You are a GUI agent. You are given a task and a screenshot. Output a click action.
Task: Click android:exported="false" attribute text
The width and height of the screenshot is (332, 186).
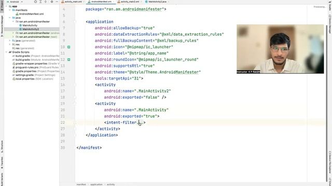tap(132, 98)
